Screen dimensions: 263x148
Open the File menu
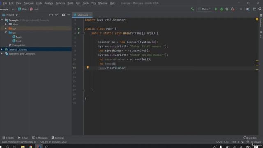[x=5, y=3]
